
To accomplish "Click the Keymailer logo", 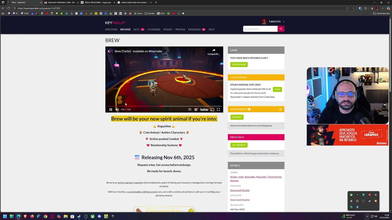I will point(115,23).
